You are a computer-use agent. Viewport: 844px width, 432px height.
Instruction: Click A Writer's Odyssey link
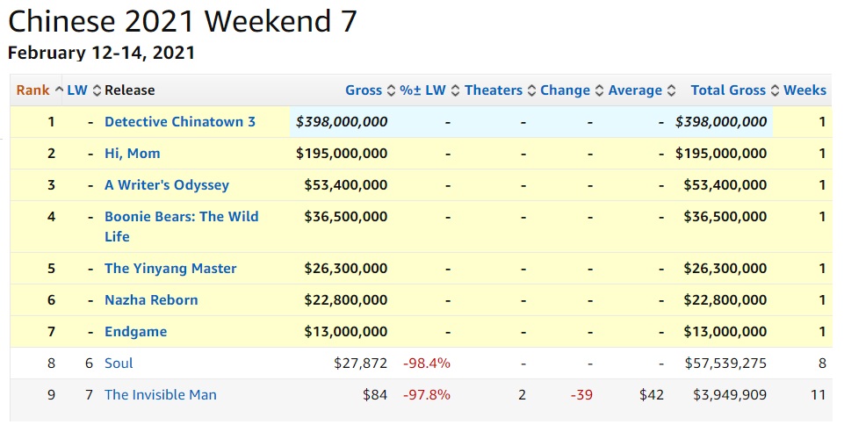click(x=167, y=185)
